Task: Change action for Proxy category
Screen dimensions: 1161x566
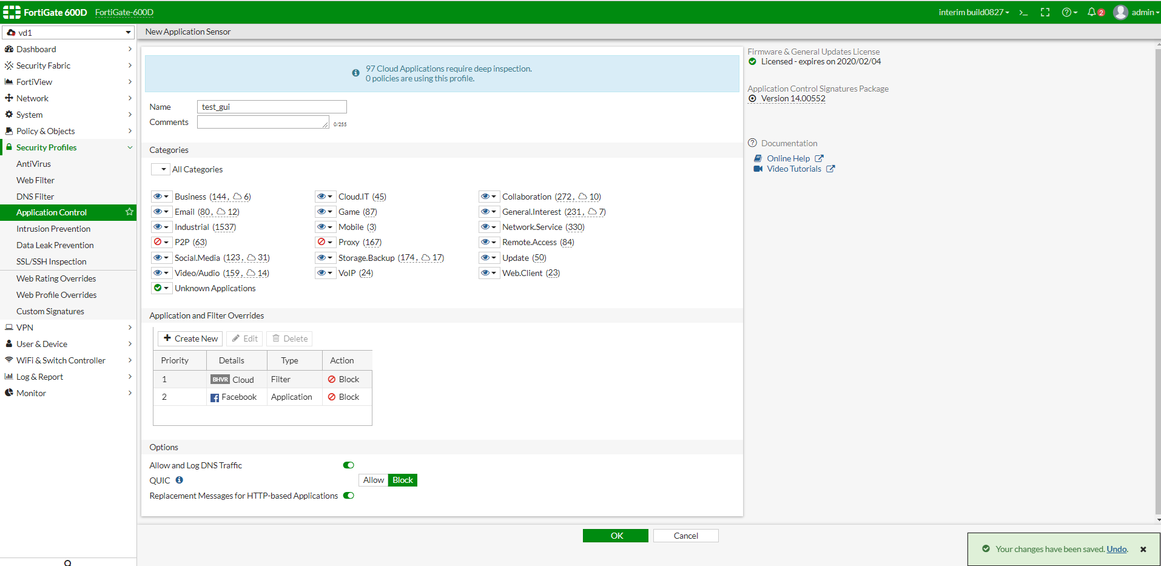Action: coord(325,242)
